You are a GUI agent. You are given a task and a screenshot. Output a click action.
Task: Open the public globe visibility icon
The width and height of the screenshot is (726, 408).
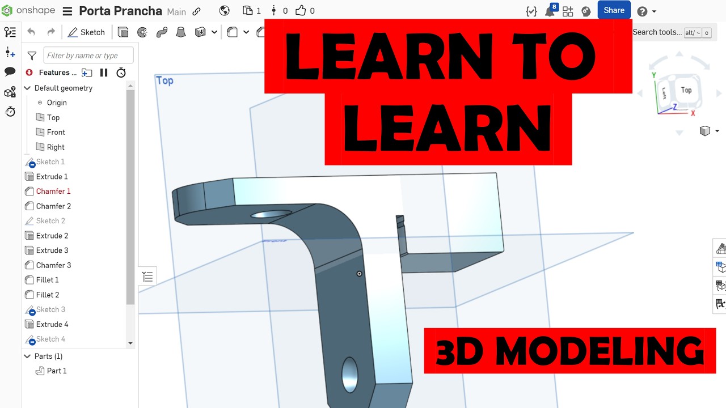[224, 11]
